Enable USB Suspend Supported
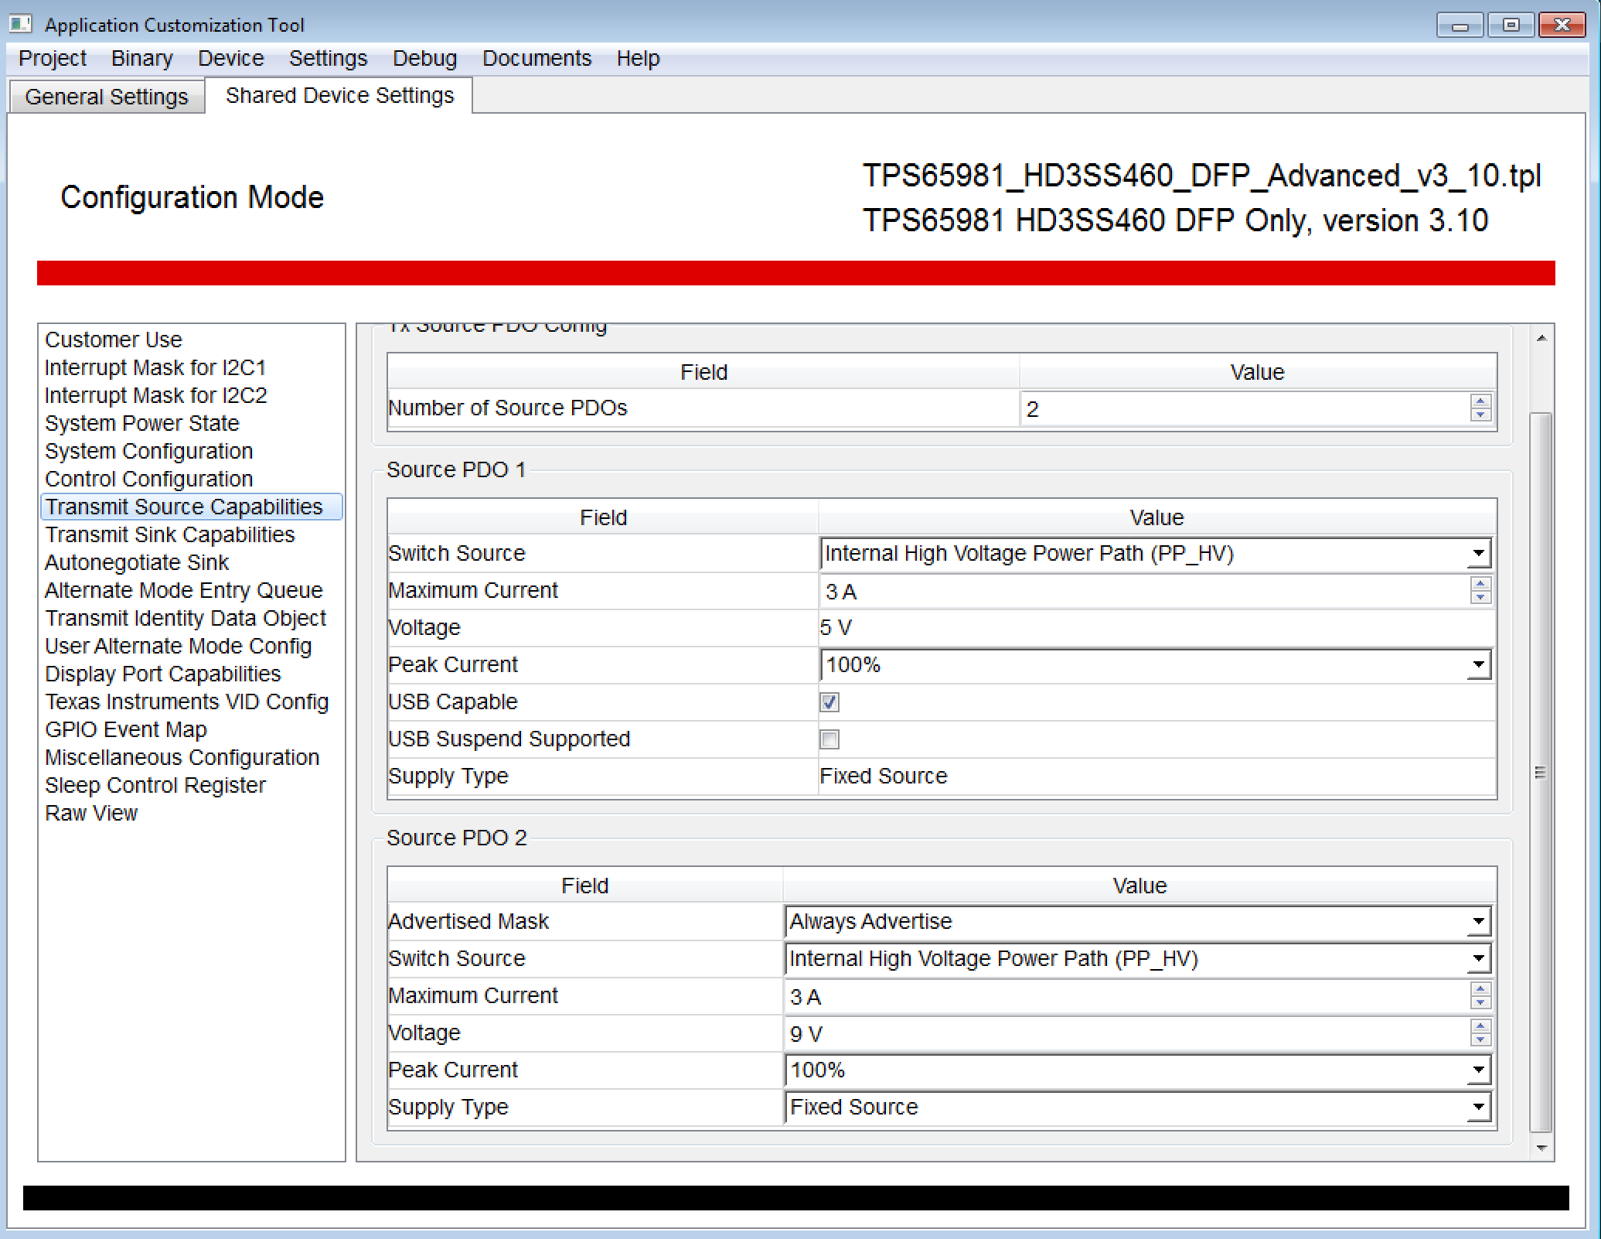Image resolution: width=1601 pixels, height=1239 pixels. click(x=829, y=739)
